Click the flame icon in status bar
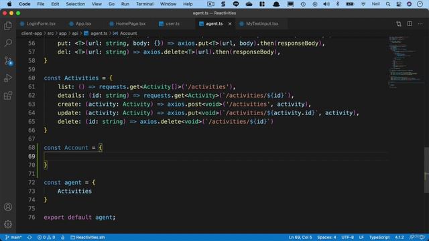This screenshot has width=429, height=241. [x=62, y=237]
